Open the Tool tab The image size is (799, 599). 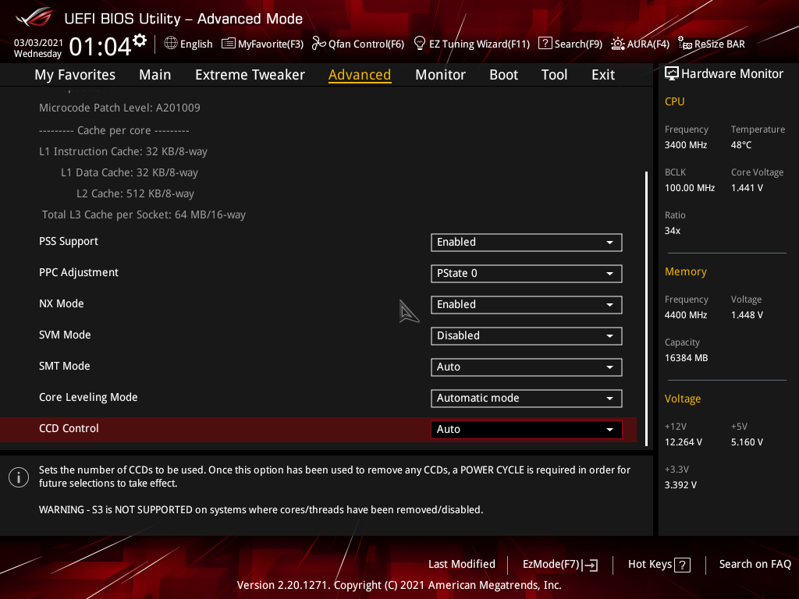pos(554,75)
